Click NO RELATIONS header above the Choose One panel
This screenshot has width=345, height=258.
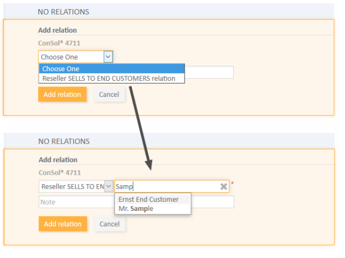pos(63,11)
